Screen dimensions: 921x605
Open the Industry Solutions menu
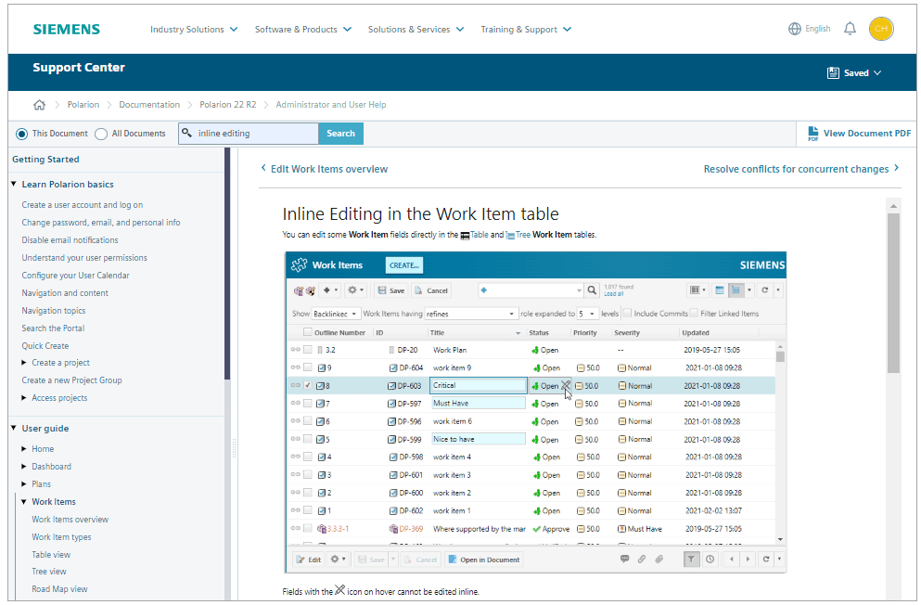[x=194, y=30]
